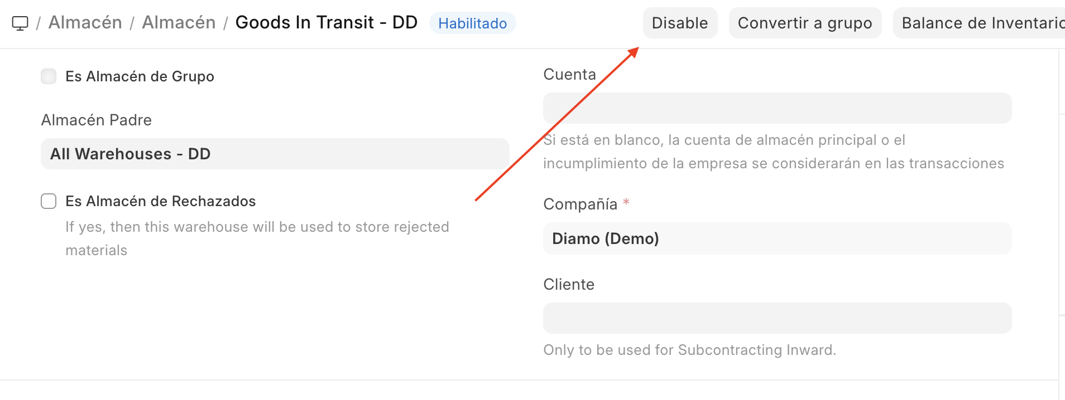Click the Convertir a grupo button

click(x=804, y=23)
